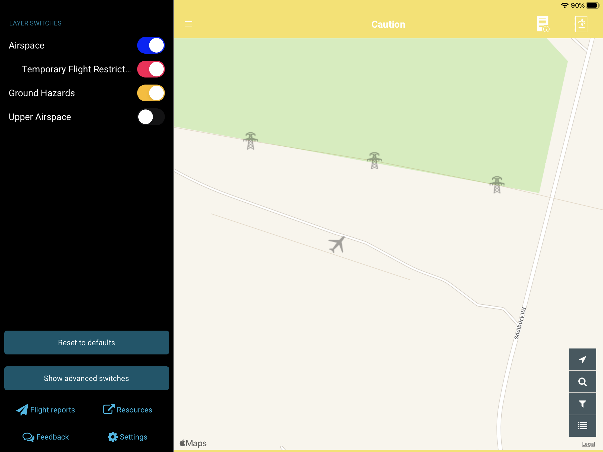Open the map search magnifier button
Viewport: 603px width, 452px height.
(582, 382)
